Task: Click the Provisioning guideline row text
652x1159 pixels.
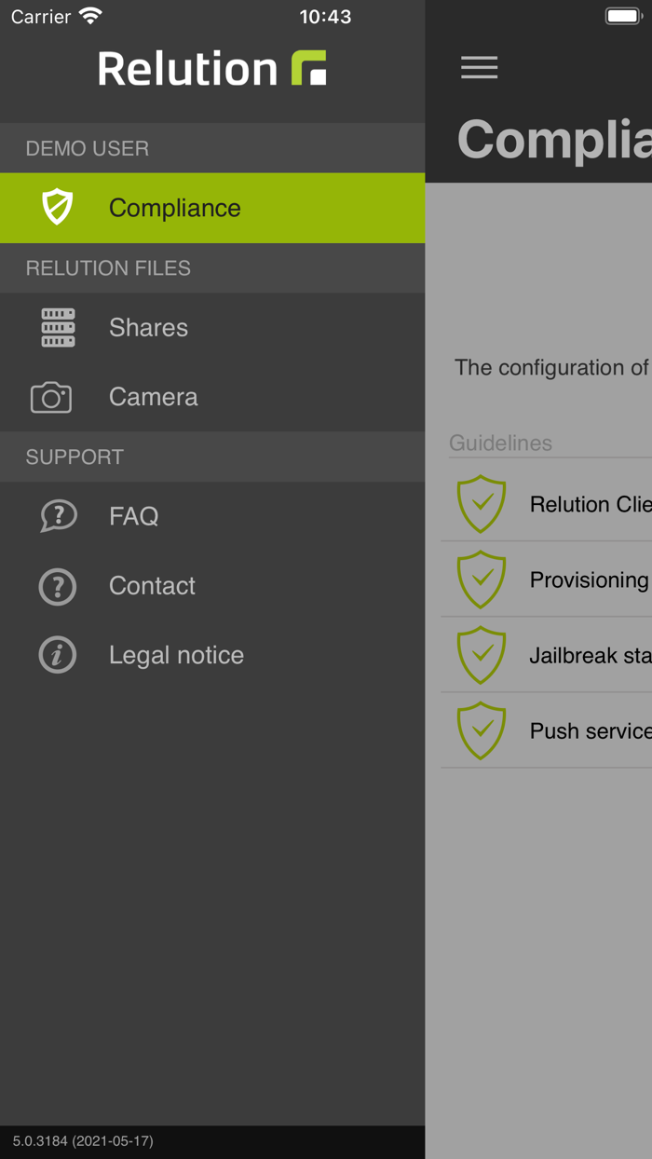Action: [590, 579]
